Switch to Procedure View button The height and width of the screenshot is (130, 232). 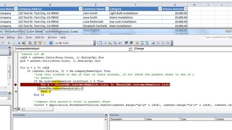pyautogui.click(x=15, y=109)
